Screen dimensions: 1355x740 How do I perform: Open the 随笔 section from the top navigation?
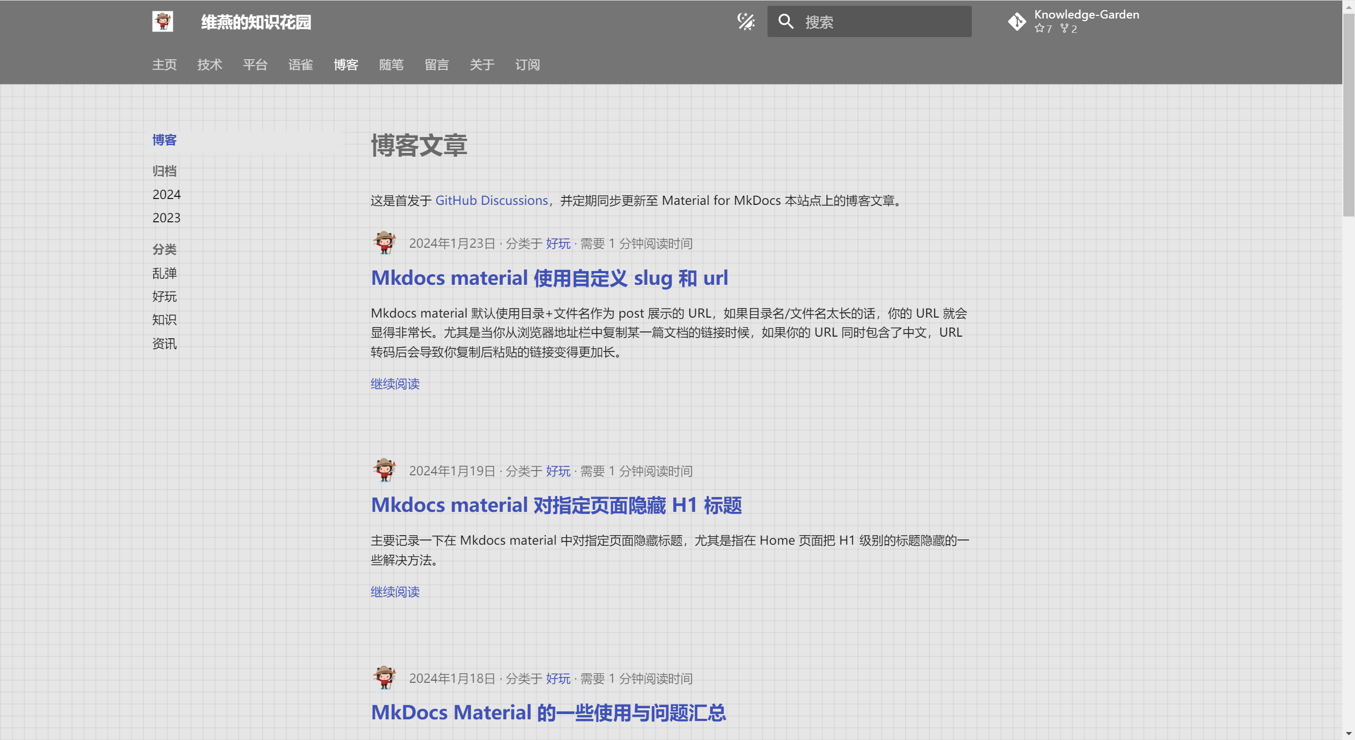(392, 65)
